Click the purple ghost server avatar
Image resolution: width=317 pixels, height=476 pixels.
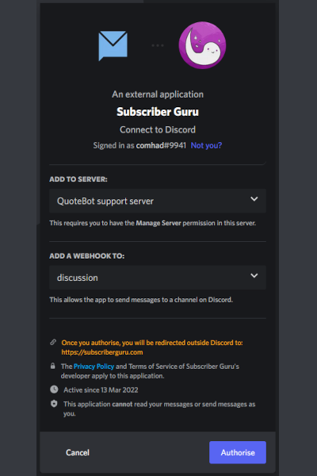tap(202, 45)
